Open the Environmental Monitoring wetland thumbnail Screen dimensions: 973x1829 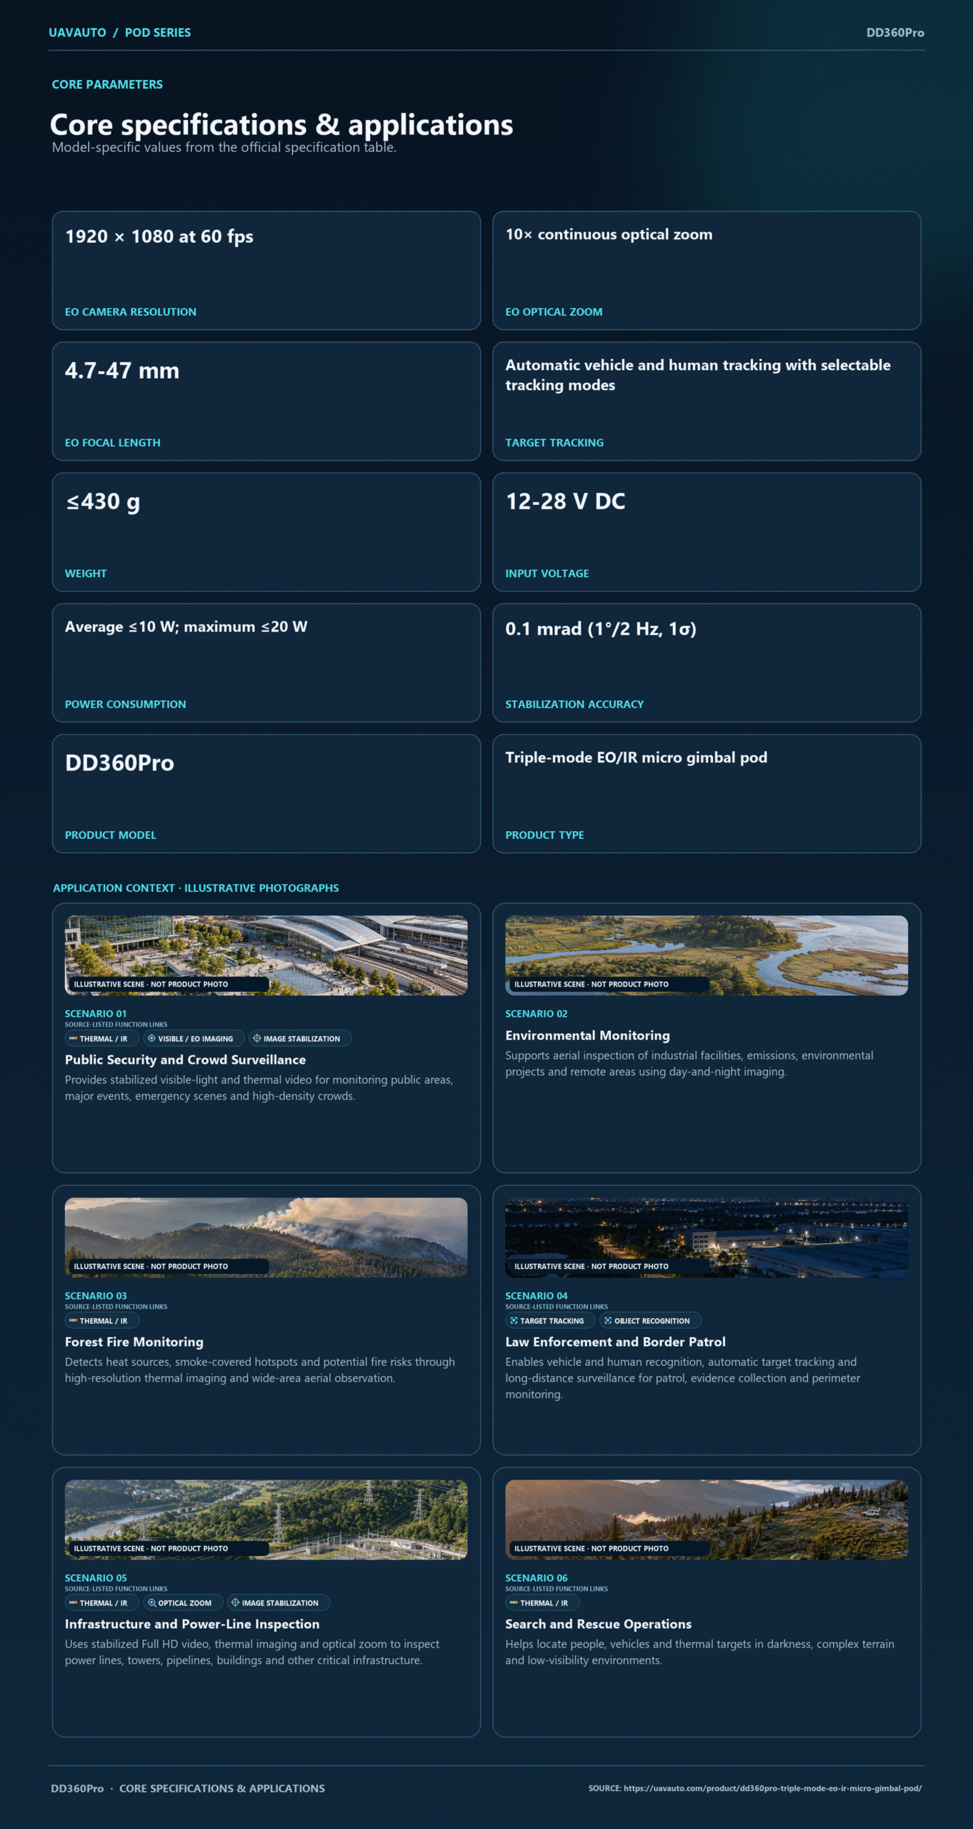[707, 955]
